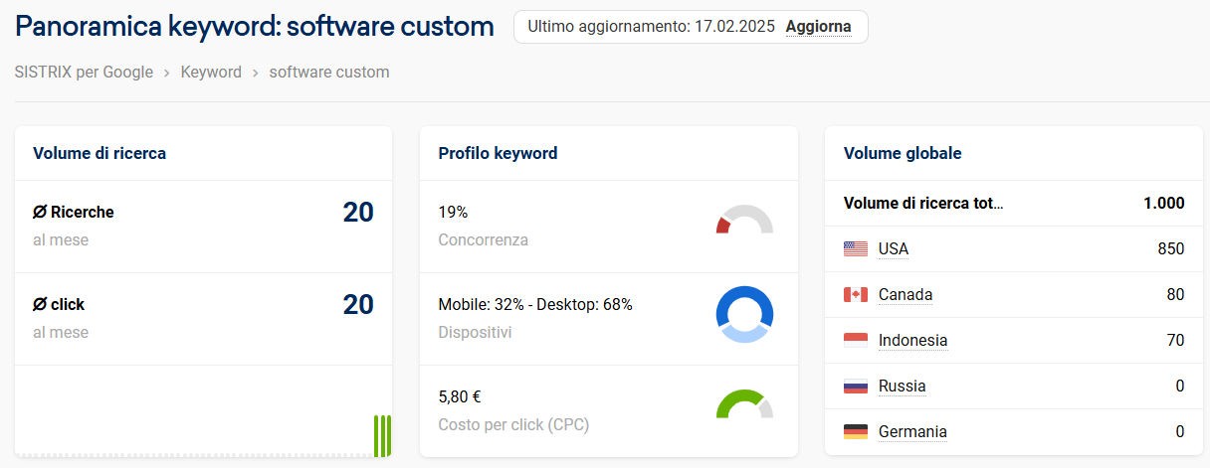Click the Indonesia flag icon
The image size is (1210, 468).
pos(856,340)
